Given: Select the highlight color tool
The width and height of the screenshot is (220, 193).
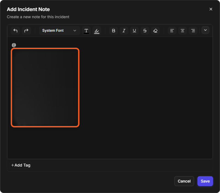Looking at the screenshot, I should pyautogui.click(x=97, y=31).
